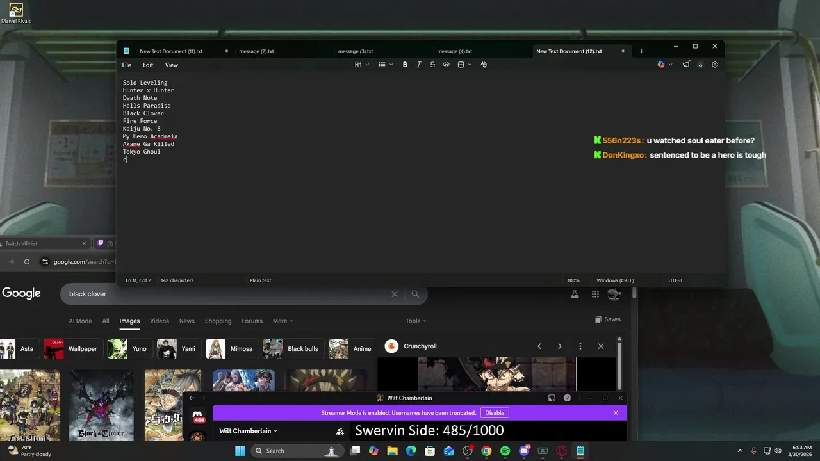Open the Google apps grid

tap(595, 294)
